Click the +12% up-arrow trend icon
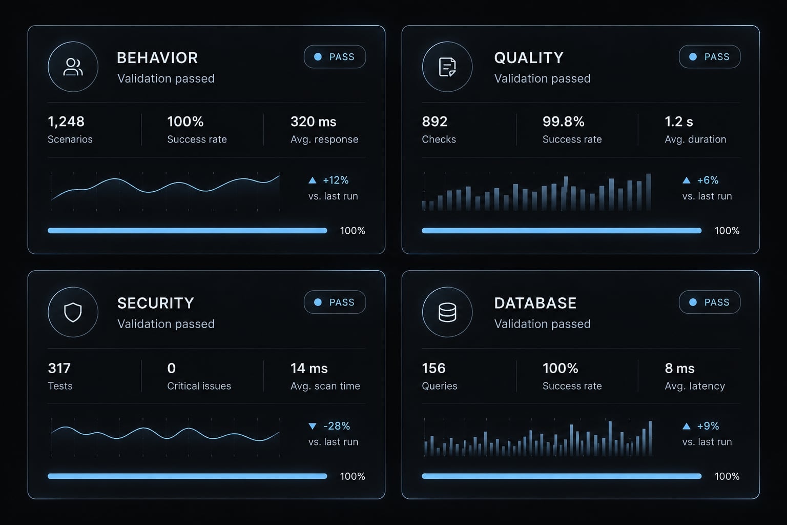The height and width of the screenshot is (525, 787). tap(313, 180)
